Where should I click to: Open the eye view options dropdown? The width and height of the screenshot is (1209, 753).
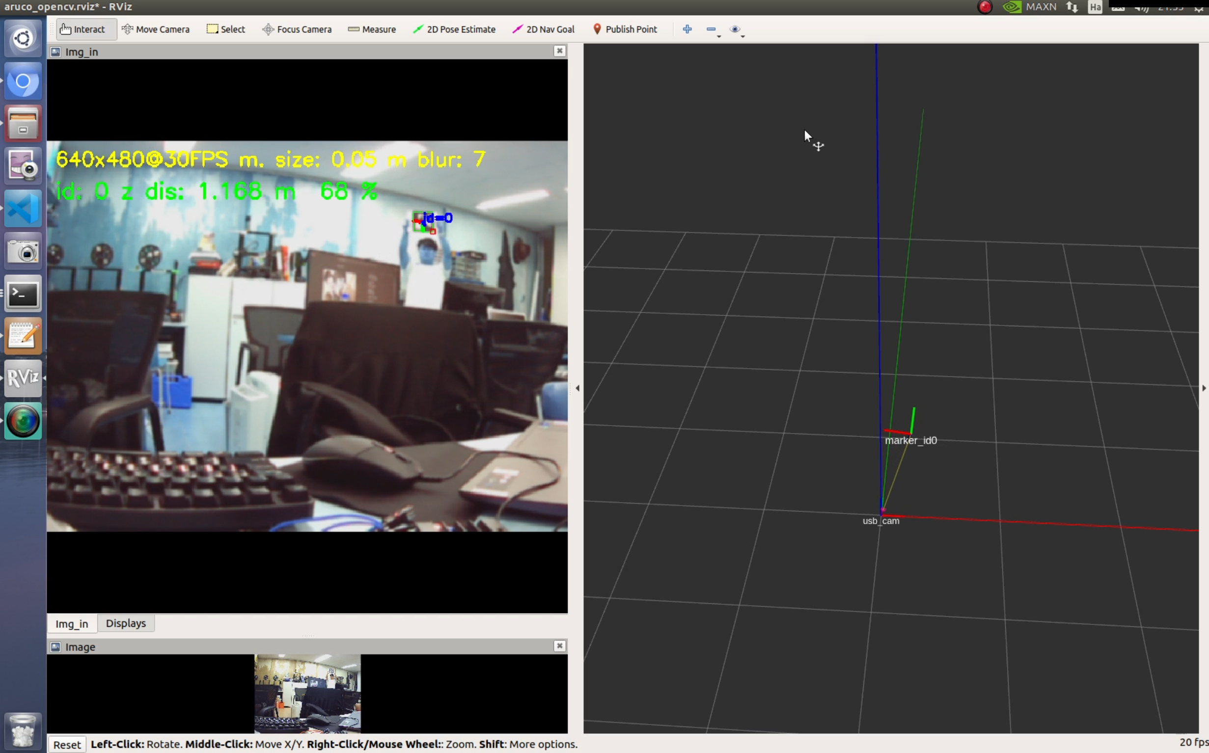point(736,30)
